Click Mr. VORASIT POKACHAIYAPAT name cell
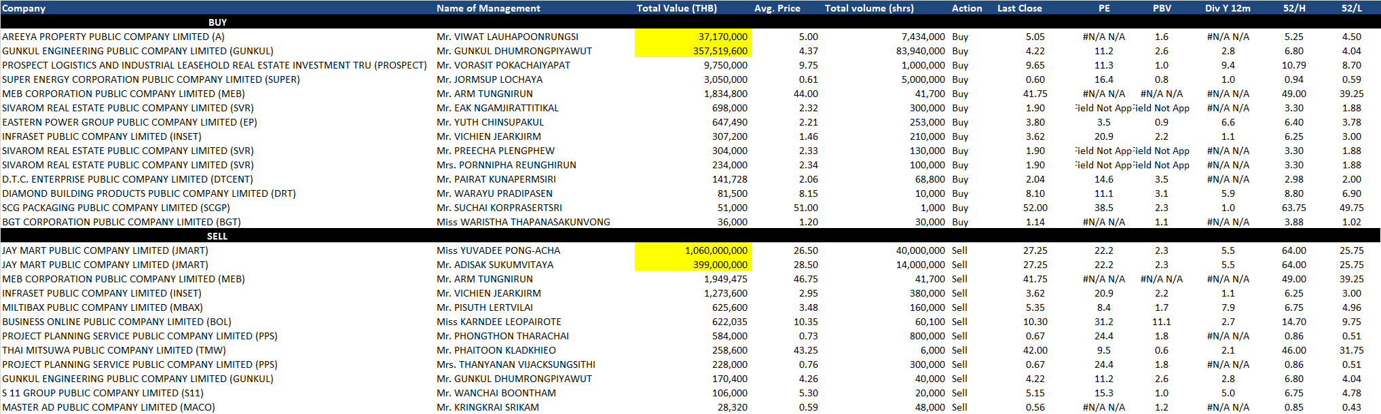 [x=503, y=65]
